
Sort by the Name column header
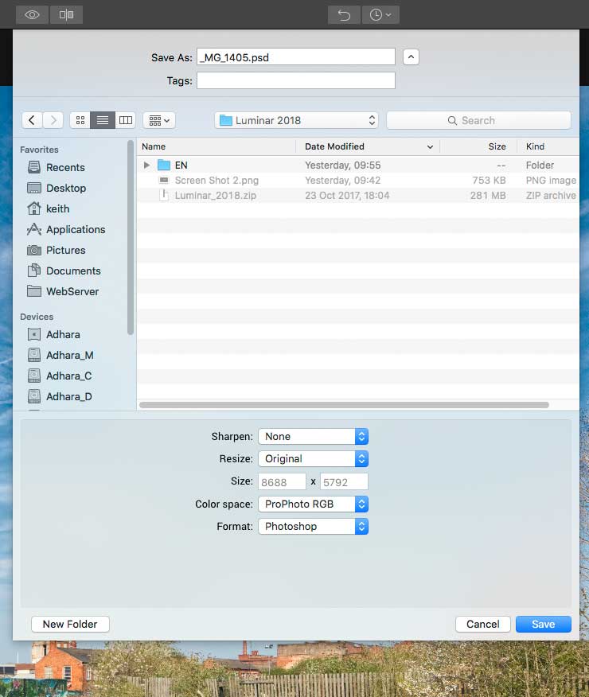click(216, 146)
